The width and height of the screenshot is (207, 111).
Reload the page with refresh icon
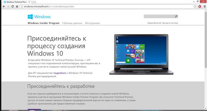tap(12, 7)
